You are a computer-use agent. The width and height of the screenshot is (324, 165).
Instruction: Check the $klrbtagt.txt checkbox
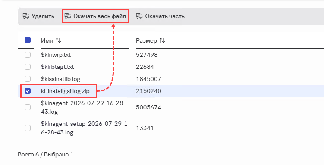click(x=28, y=67)
